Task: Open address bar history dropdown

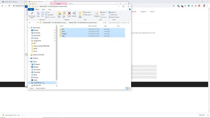Action: point(103,23)
